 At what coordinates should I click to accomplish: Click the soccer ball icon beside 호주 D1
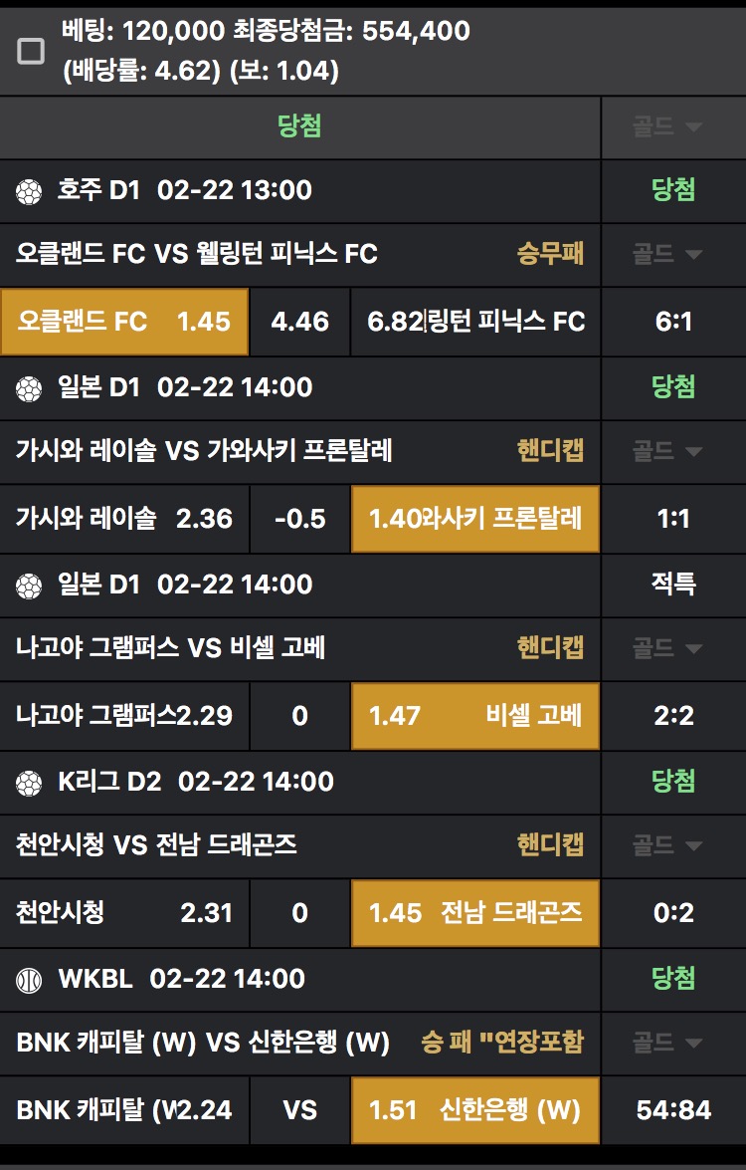(x=29, y=191)
